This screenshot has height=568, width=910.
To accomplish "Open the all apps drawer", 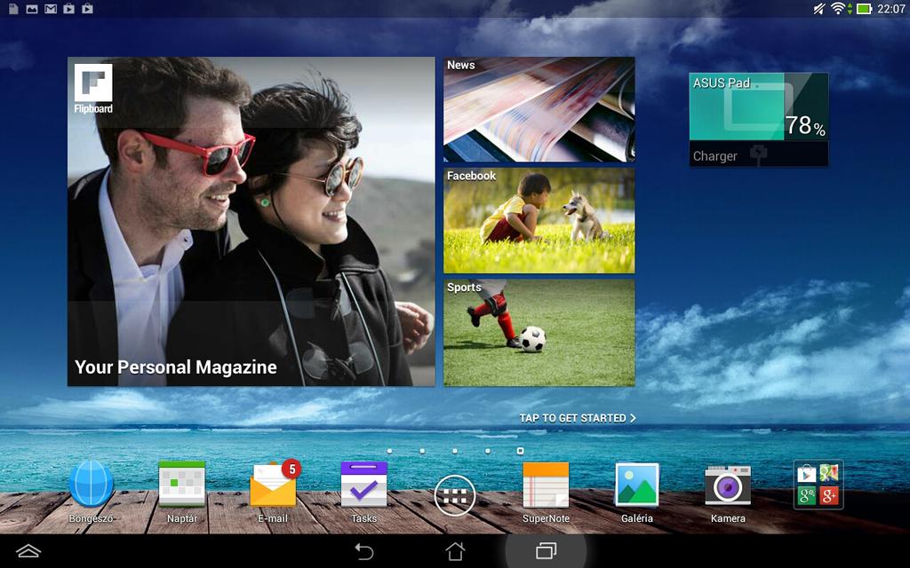I will 455,495.
